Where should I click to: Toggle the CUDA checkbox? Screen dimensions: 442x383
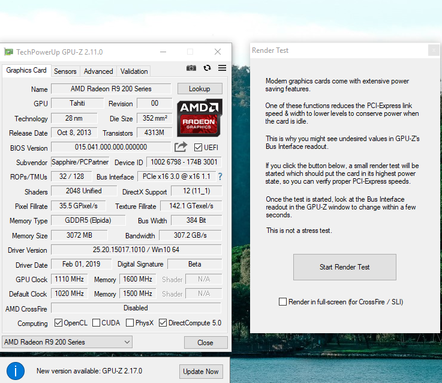pyautogui.click(x=96, y=322)
